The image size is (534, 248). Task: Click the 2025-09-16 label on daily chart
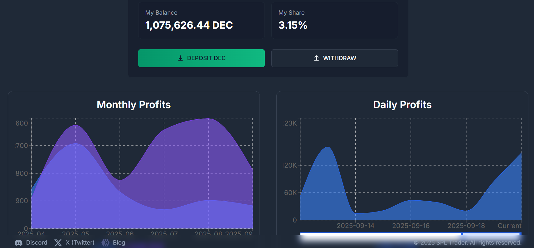[x=410, y=226]
